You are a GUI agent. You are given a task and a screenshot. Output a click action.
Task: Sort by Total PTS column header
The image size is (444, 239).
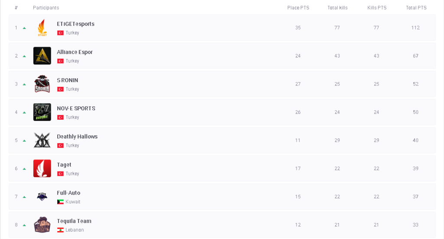416,8
